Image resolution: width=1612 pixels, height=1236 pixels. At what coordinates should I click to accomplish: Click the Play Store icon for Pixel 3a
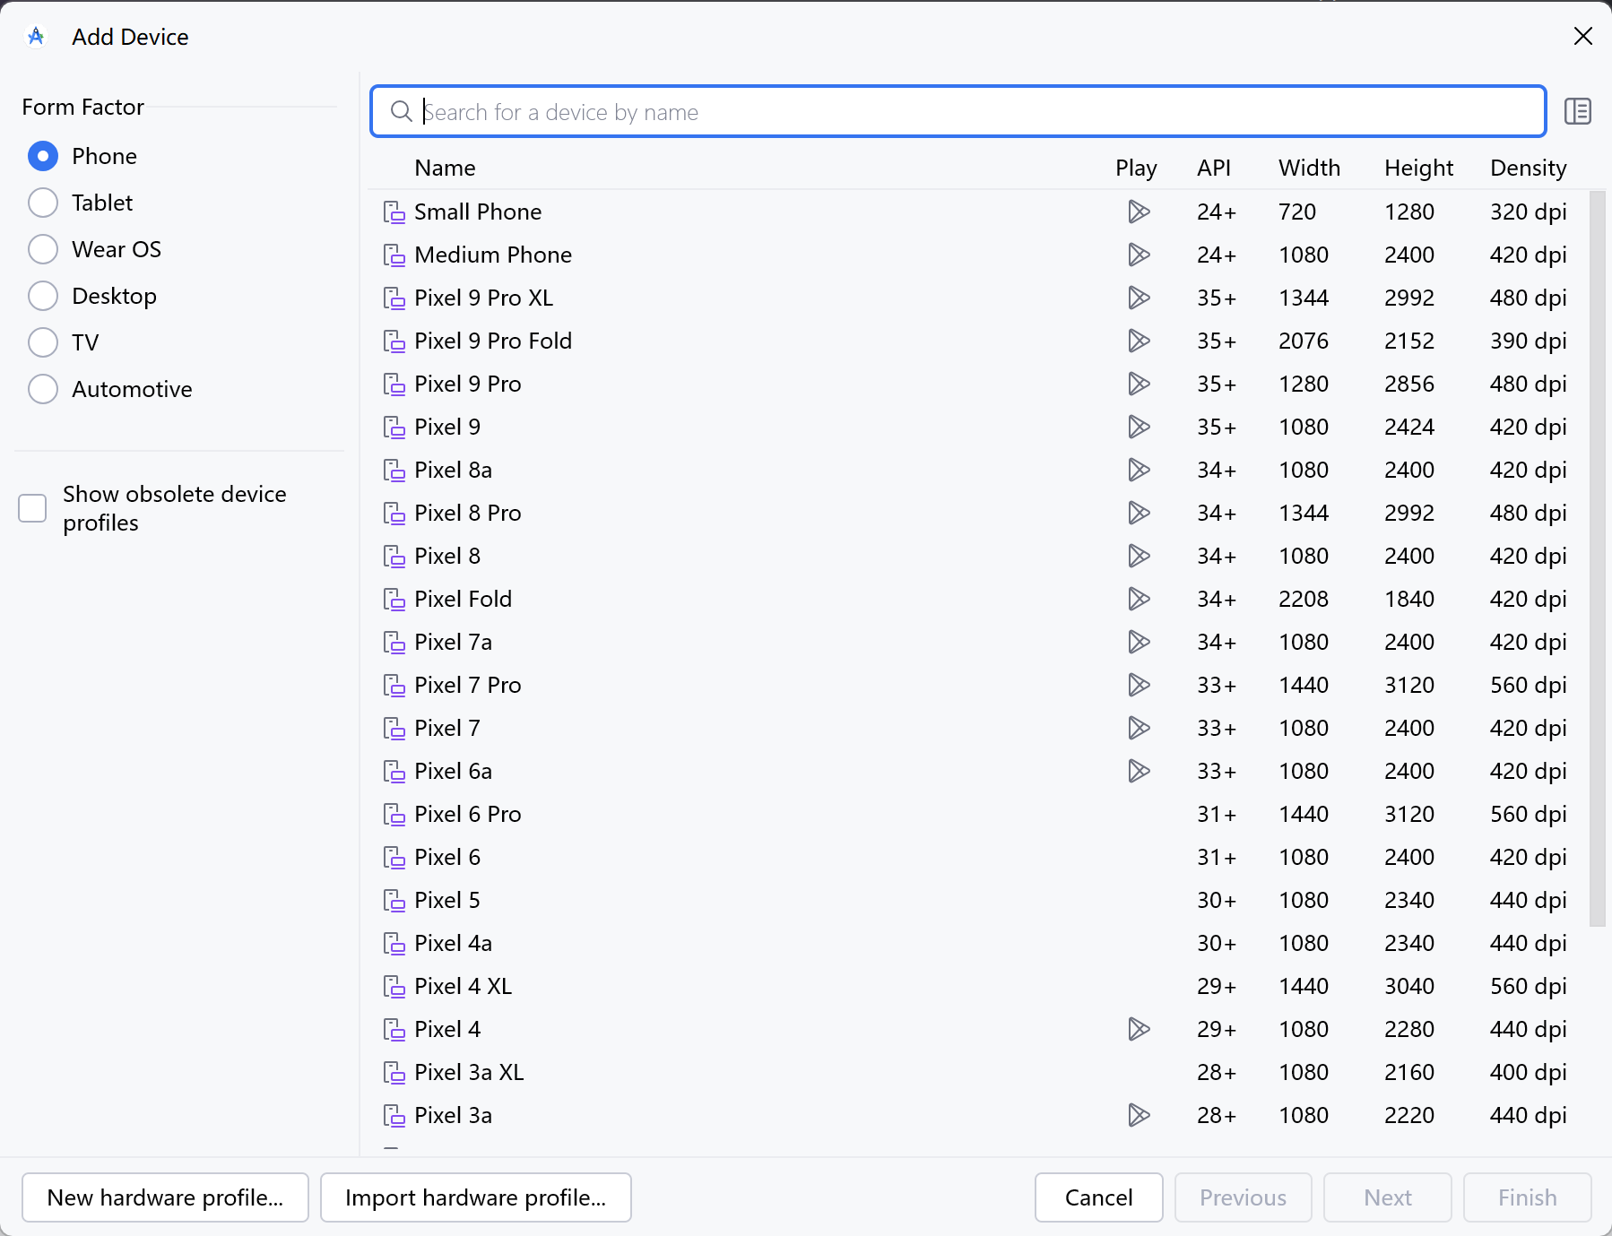(x=1138, y=1116)
